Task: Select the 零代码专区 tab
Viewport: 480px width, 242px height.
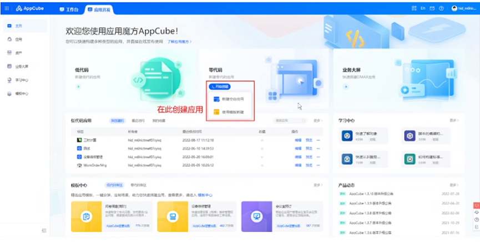Action: click(139, 185)
